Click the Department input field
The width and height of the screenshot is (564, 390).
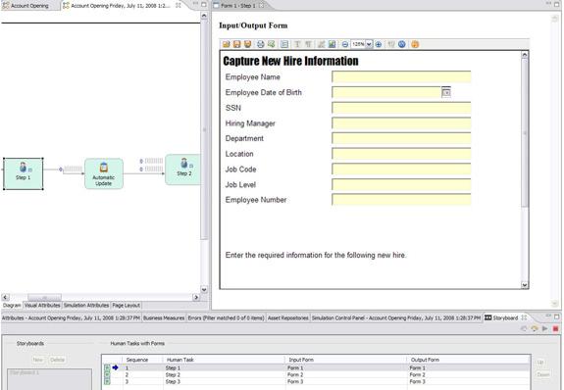pos(401,138)
